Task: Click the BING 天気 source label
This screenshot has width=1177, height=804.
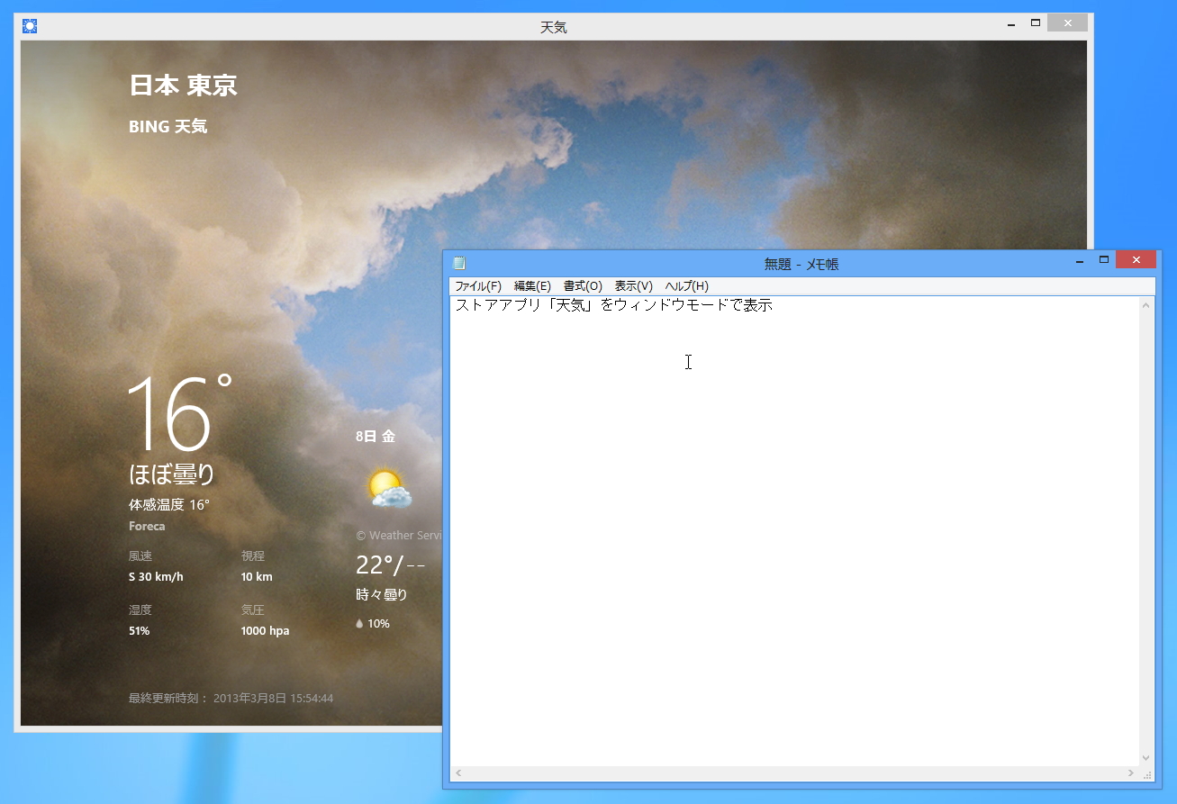Action: point(167,126)
